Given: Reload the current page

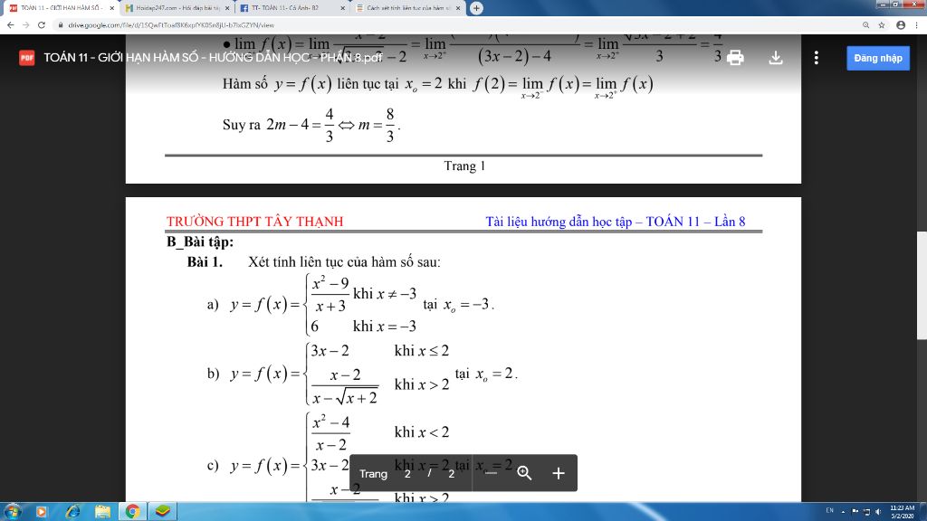Looking at the screenshot, I should pyautogui.click(x=42, y=24).
